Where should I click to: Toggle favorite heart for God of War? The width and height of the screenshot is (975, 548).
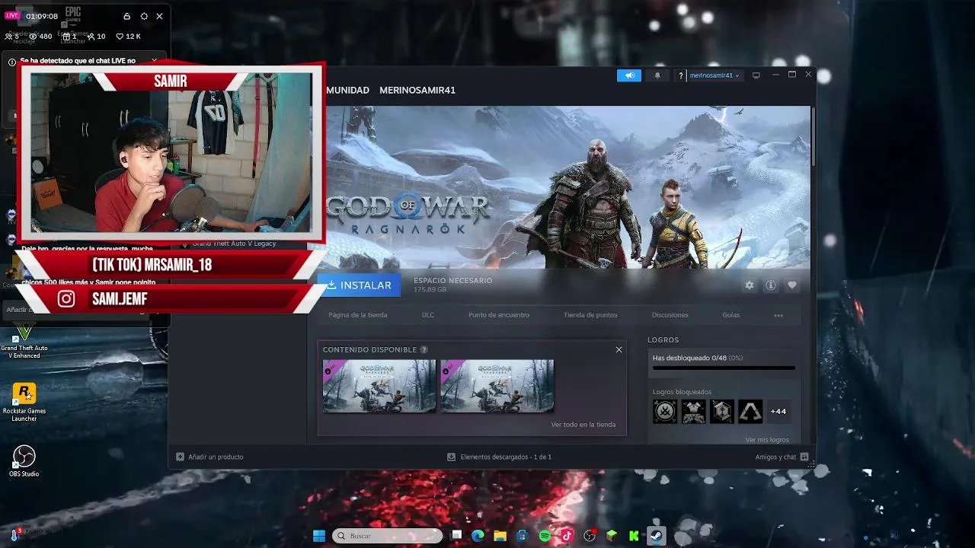[792, 285]
